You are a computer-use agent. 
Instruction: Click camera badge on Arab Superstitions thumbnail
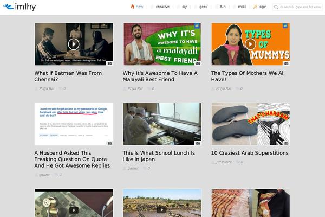click(286, 143)
